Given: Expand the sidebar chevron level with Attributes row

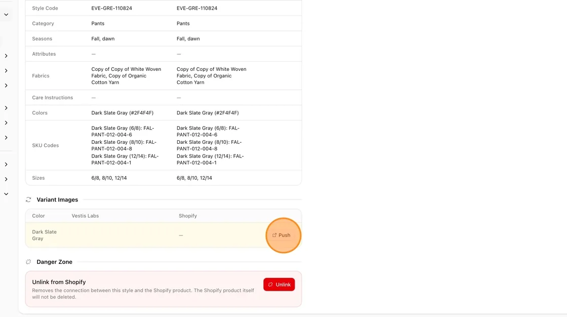Looking at the screenshot, I should pos(6,56).
